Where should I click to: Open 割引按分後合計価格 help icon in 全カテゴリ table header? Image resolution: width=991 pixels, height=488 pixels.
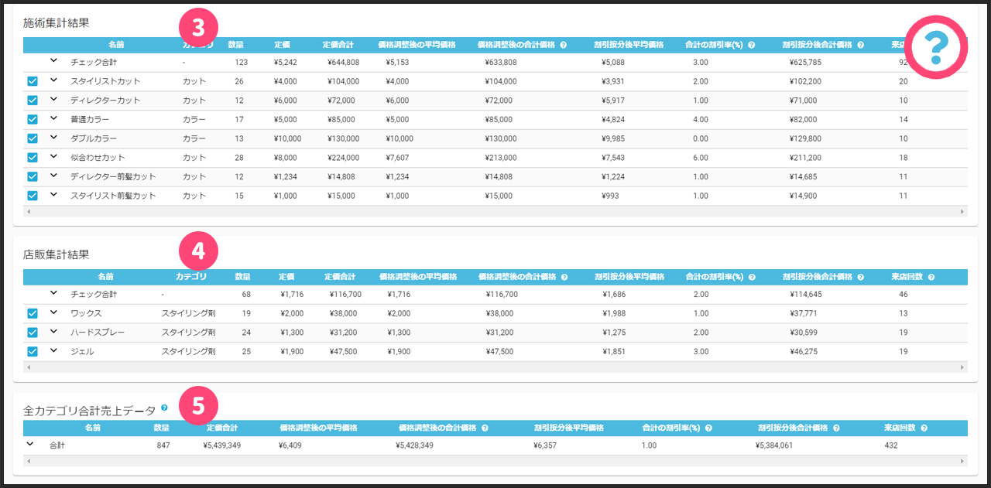(x=836, y=428)
